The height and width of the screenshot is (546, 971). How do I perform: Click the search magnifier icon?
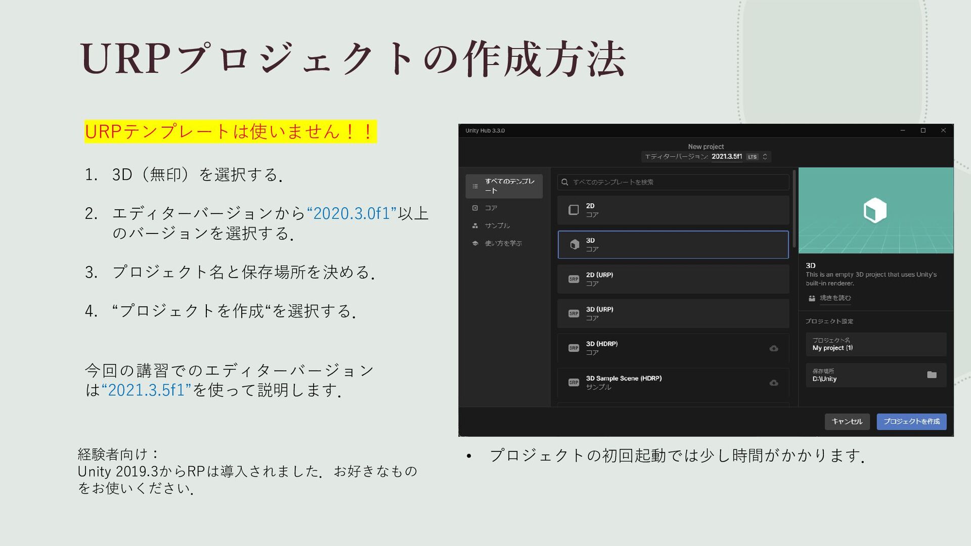(565, 182)
